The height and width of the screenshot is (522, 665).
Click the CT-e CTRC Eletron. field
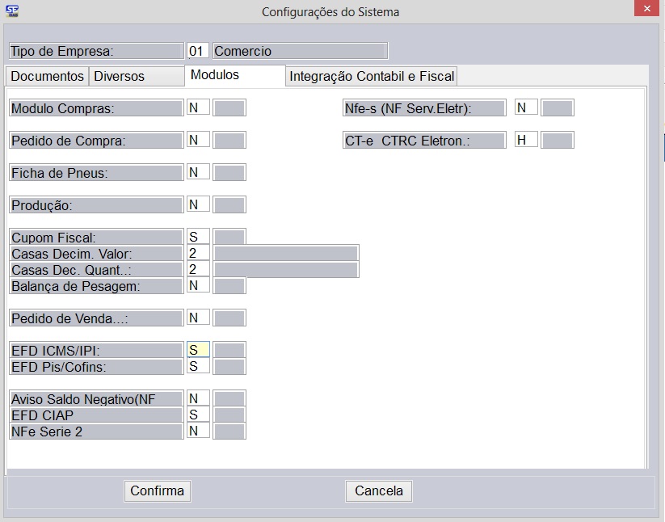pyautogui.click(x=526, y=140)
